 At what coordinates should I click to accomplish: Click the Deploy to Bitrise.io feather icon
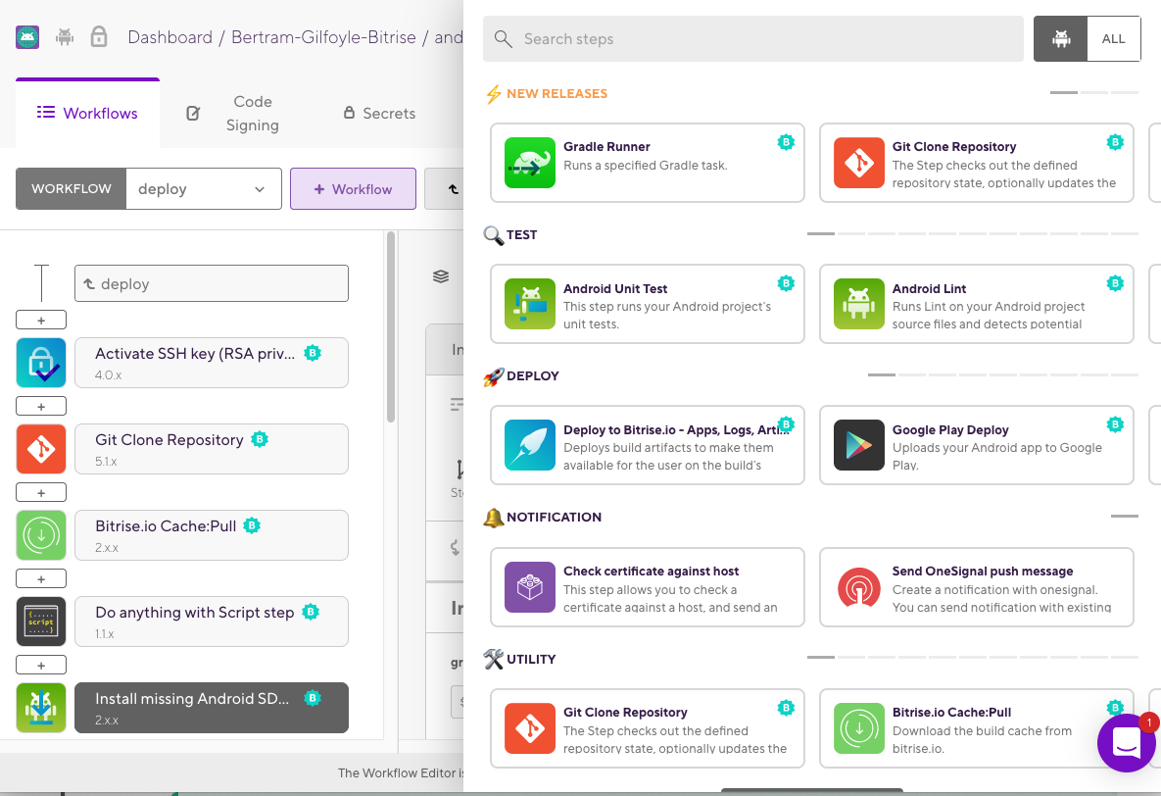tap(530, 445)
